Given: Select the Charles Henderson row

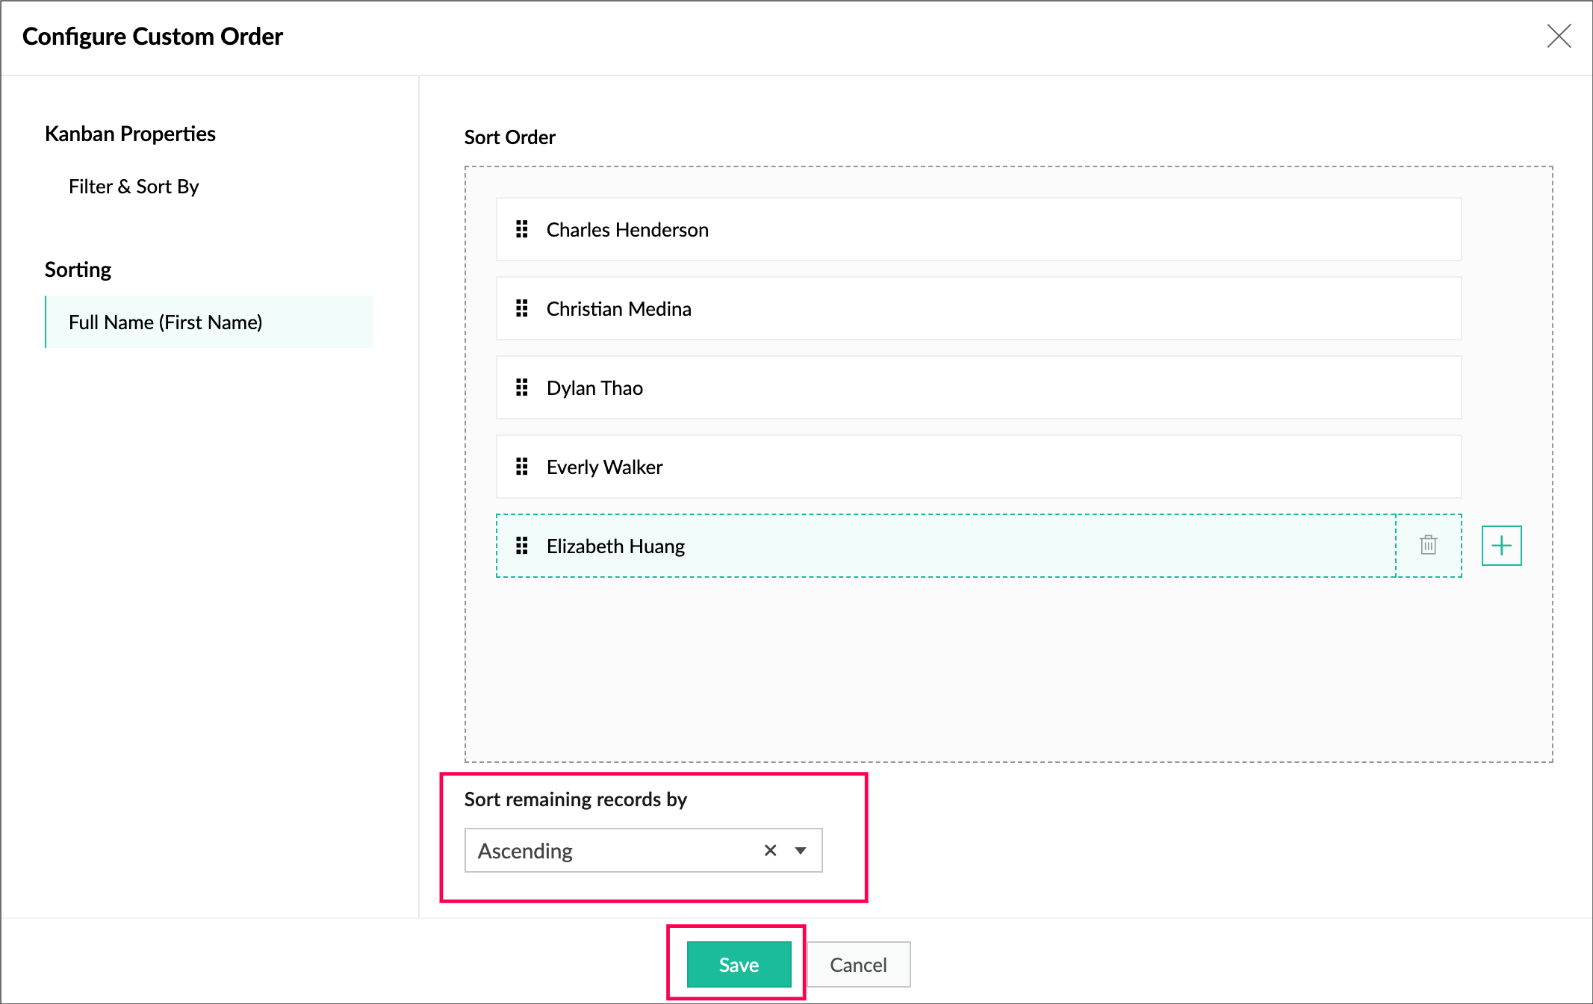Looking at the screenshot, I should tap(978, 229).
